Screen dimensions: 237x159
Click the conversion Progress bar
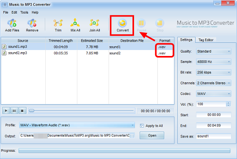point(124,151)
